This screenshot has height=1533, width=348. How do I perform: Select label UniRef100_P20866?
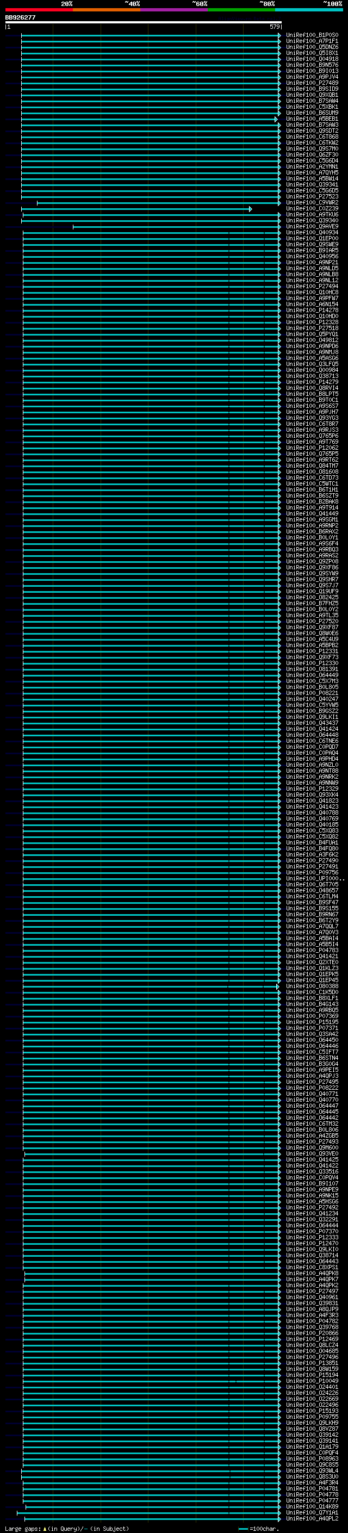click(x=312, y=1333)
